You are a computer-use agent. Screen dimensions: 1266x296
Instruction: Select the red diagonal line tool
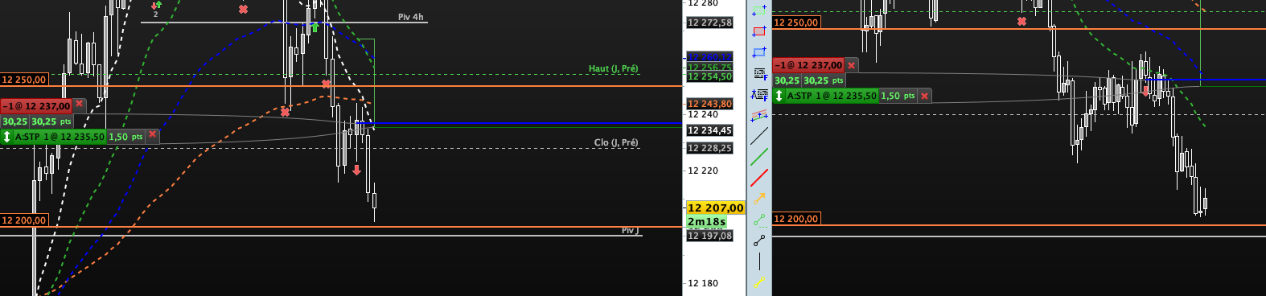pyautogui.click(x=758, y=177)
